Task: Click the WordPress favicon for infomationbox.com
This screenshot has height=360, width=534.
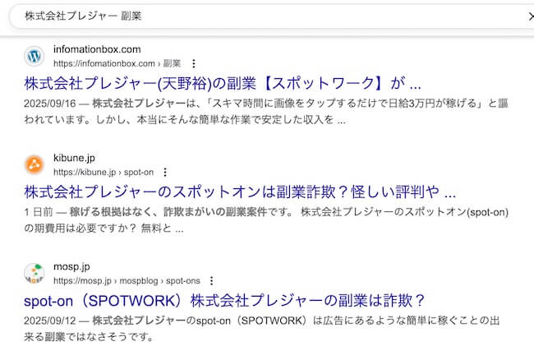Action: (x=34, y=56)
